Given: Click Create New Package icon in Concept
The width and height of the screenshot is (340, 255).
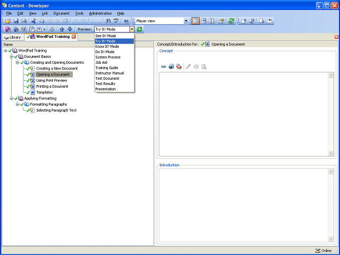Looking at the screenshot, I should [179, 66].
